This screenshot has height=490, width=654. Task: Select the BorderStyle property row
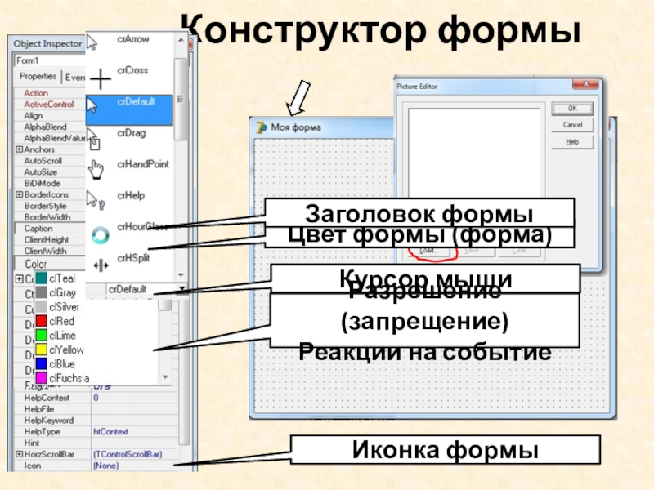pos(50,206)
